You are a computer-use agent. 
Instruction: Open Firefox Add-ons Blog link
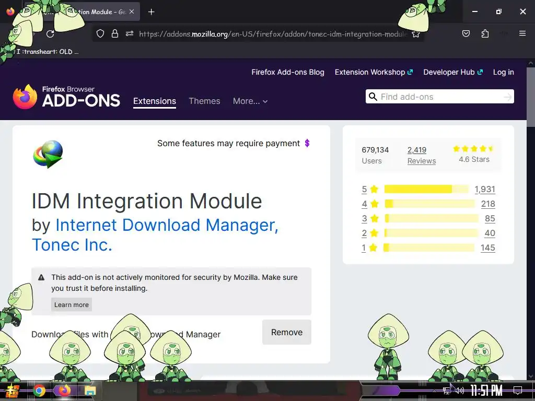point(288,72)
